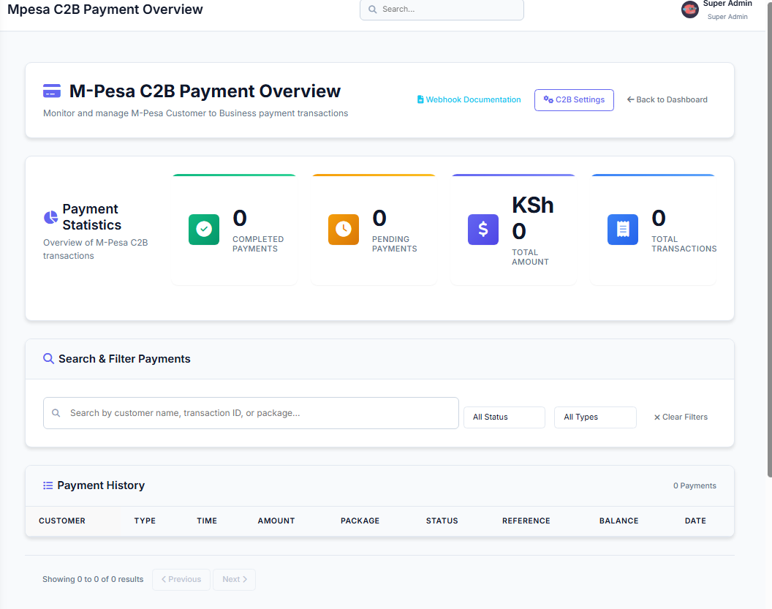Open C2B Settings
This screenshot has width=772, height=609.
[574, 100]
